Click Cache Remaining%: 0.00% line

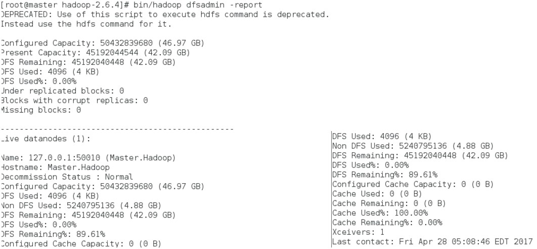click(387, 223)
